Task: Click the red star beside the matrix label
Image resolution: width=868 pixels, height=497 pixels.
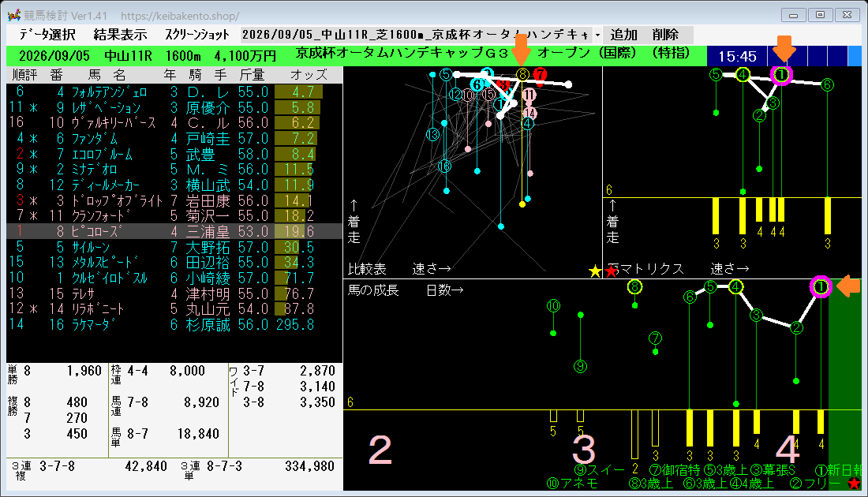Action: pyautogui.click(x=611, y=271)
